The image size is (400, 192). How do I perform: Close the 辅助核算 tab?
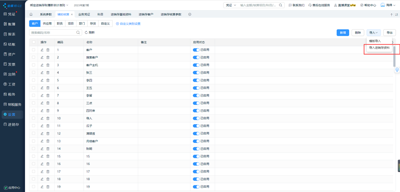click(72, 14)
